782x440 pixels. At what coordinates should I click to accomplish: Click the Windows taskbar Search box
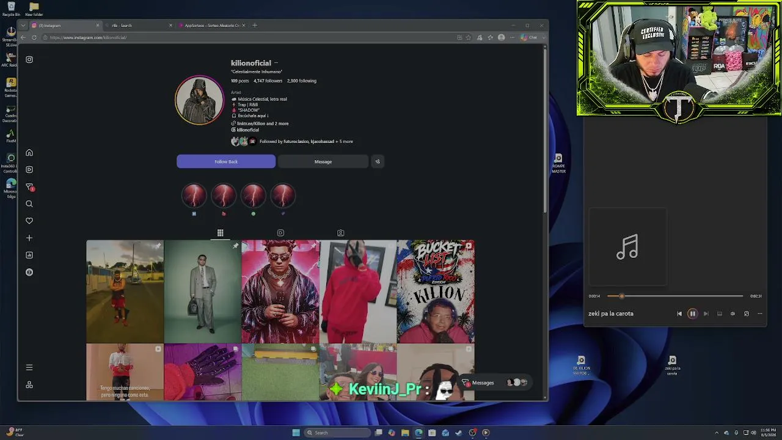click(338, 433)
